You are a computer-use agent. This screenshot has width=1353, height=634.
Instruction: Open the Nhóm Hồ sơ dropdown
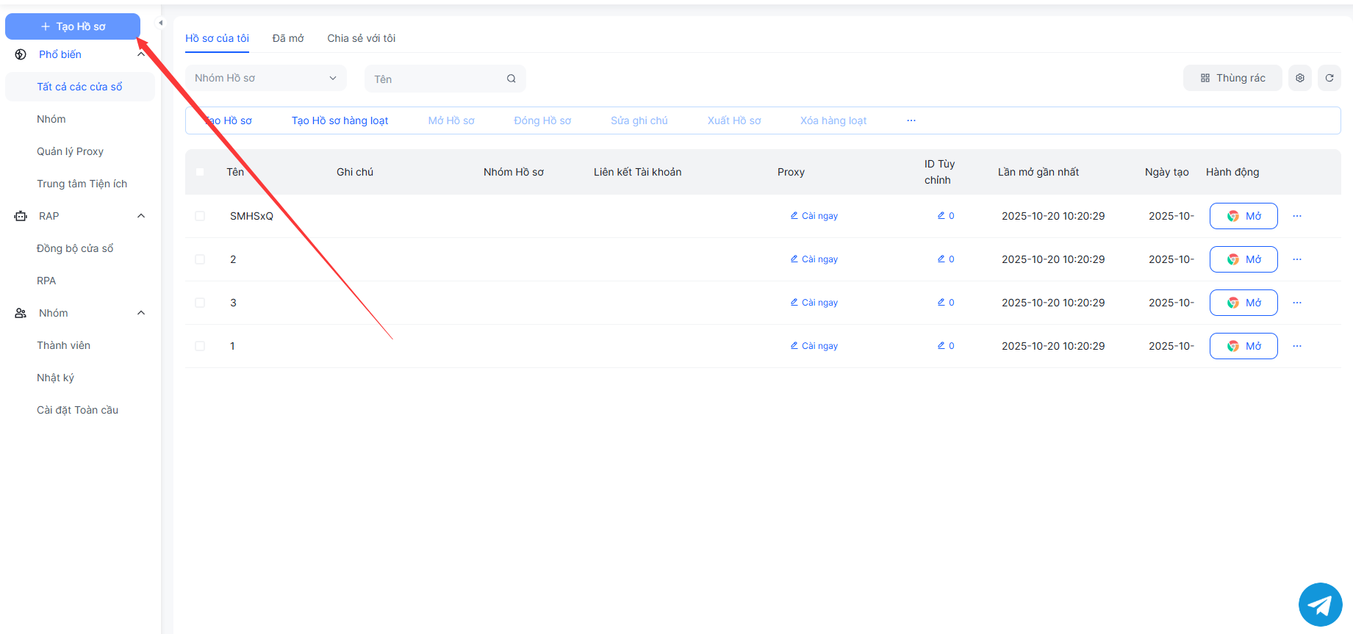pyautogui.click(x=265, y=78)
